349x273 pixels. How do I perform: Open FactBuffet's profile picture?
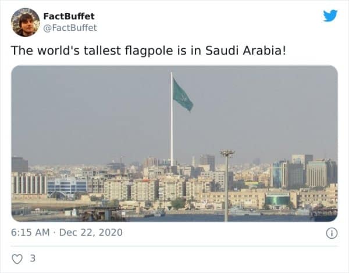[25, 22]
